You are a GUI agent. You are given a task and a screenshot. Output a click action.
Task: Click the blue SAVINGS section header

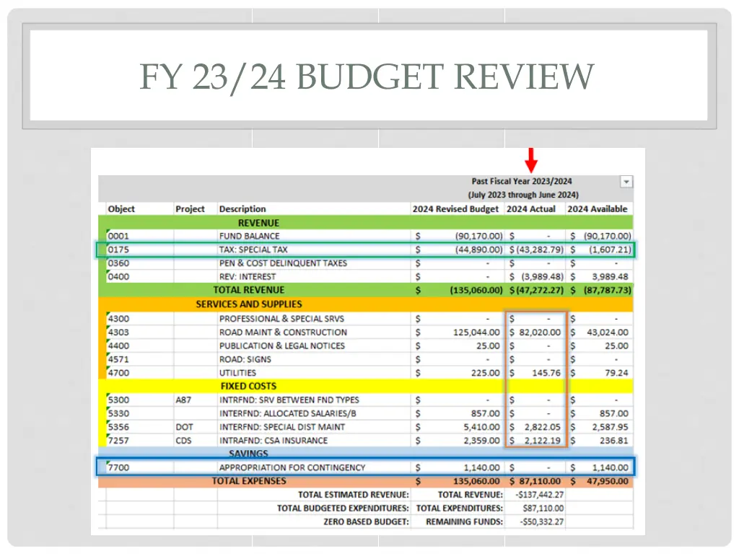(x=249, y=453)
